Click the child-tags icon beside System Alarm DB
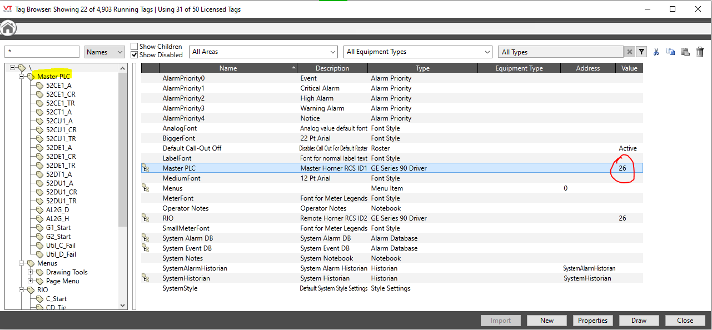 [146, 238]
